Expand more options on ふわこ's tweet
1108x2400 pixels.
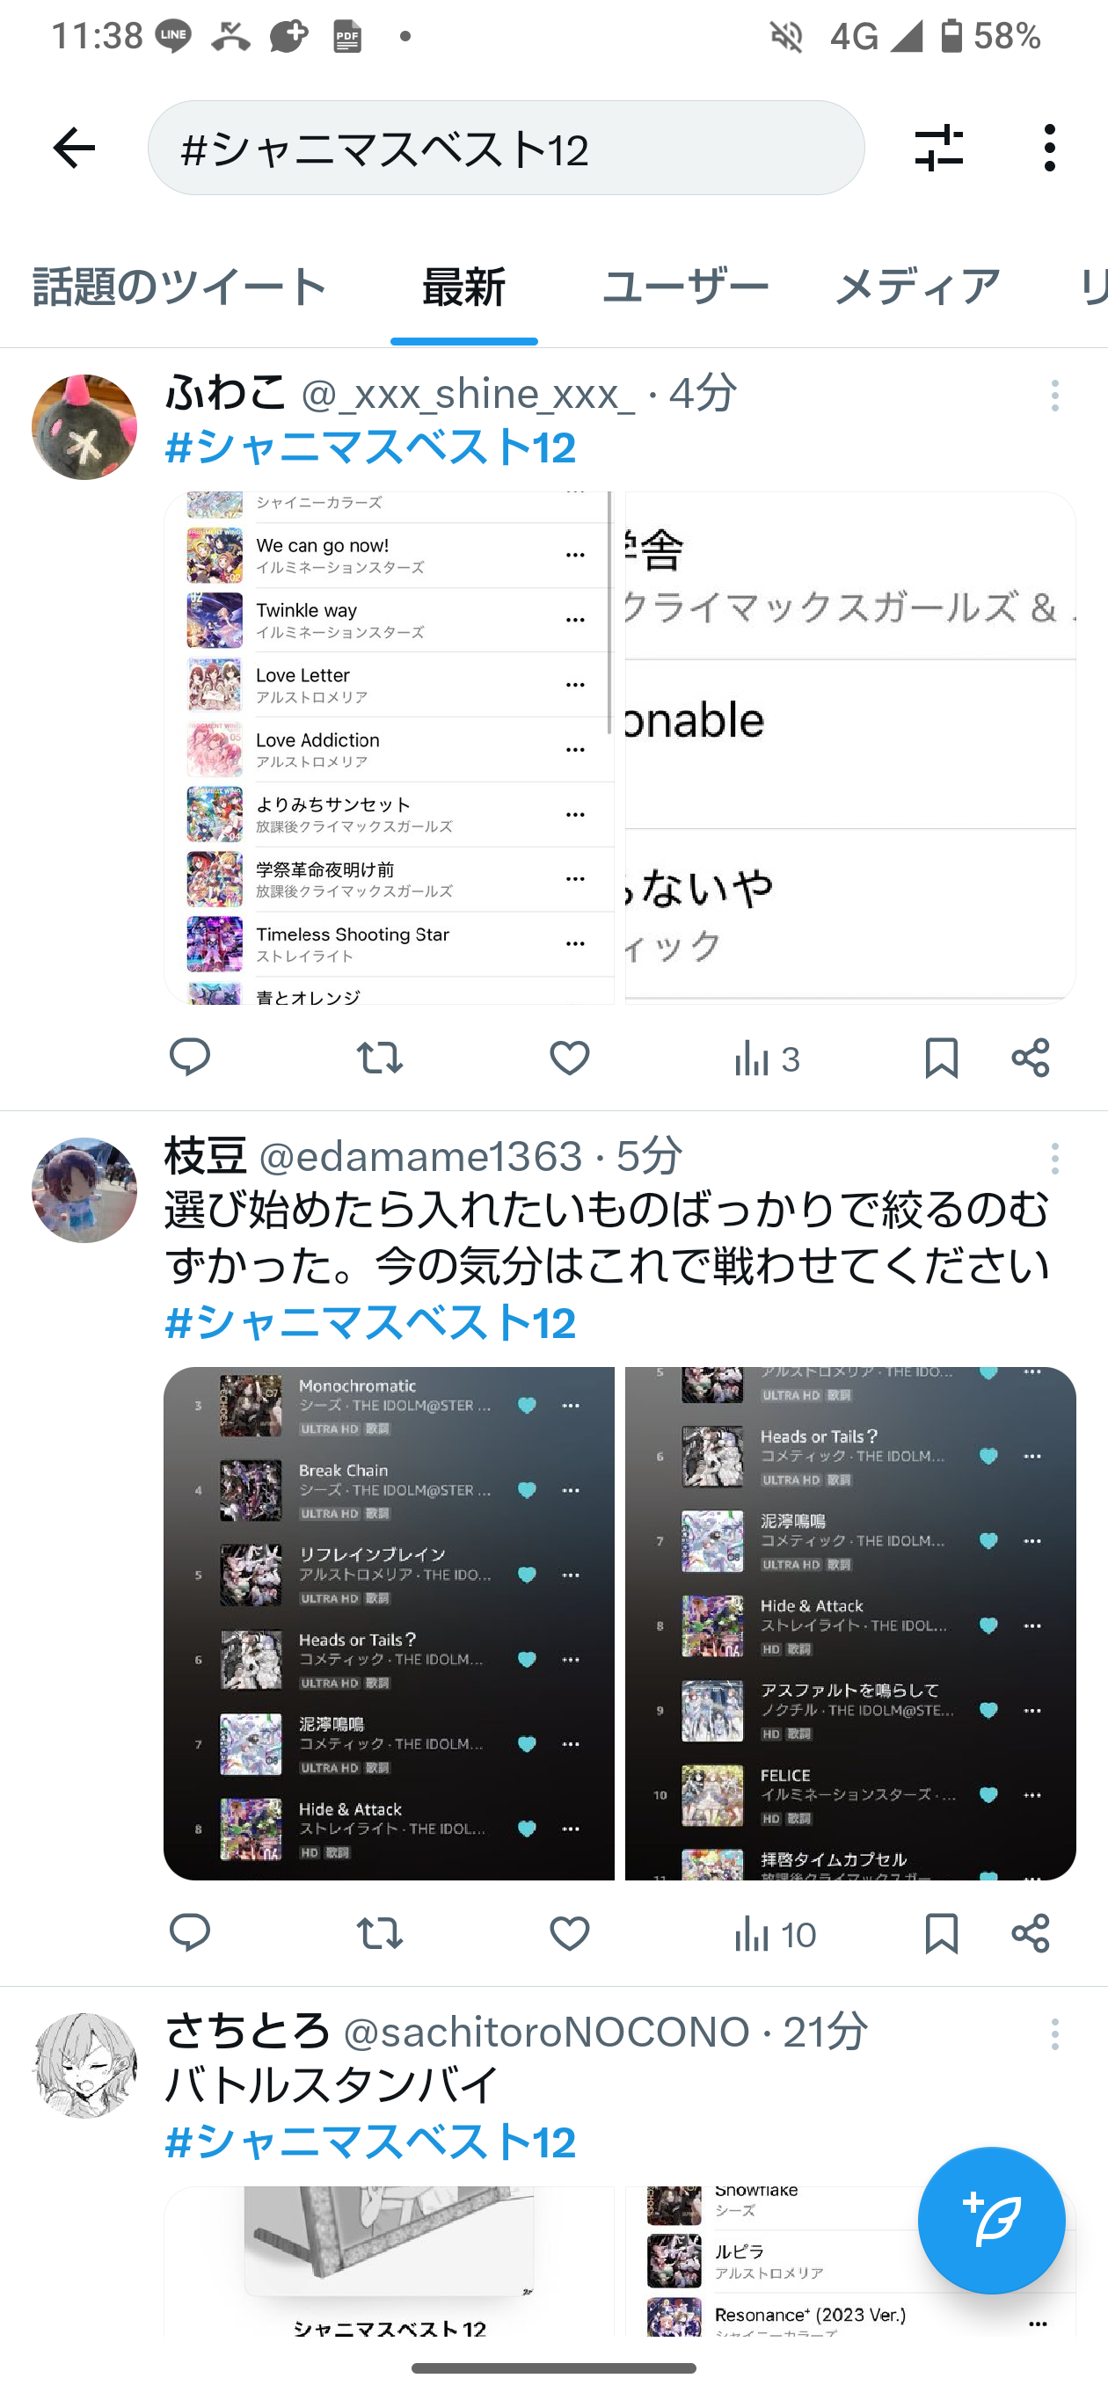pos(1055,396)
